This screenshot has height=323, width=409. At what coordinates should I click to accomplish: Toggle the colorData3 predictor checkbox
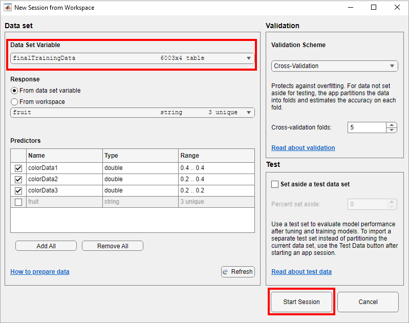pos(18,191)
